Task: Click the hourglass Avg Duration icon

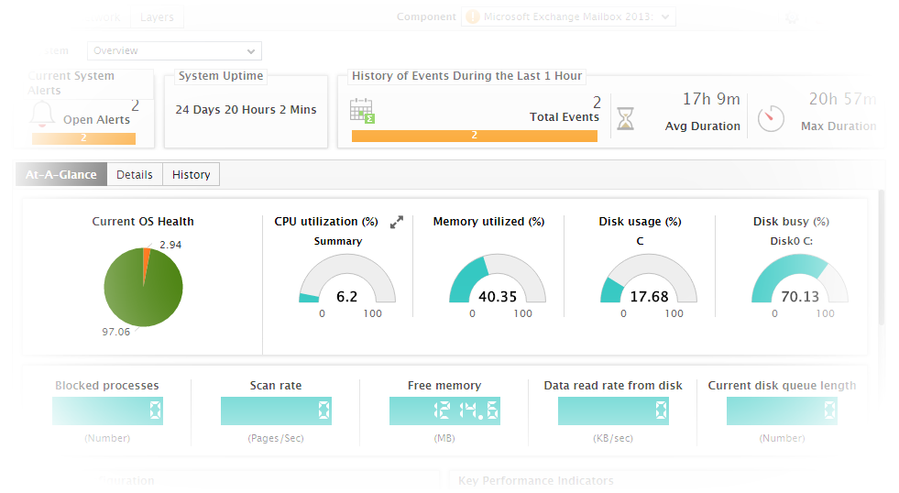Action: point(625,118)
